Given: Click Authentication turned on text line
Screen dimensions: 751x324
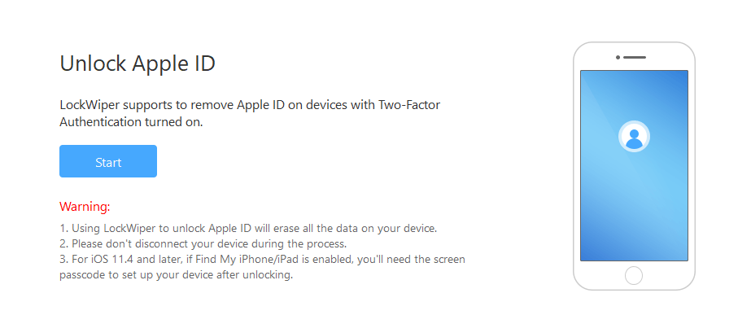Looking at the screenshot, I should tap(131, 122).
